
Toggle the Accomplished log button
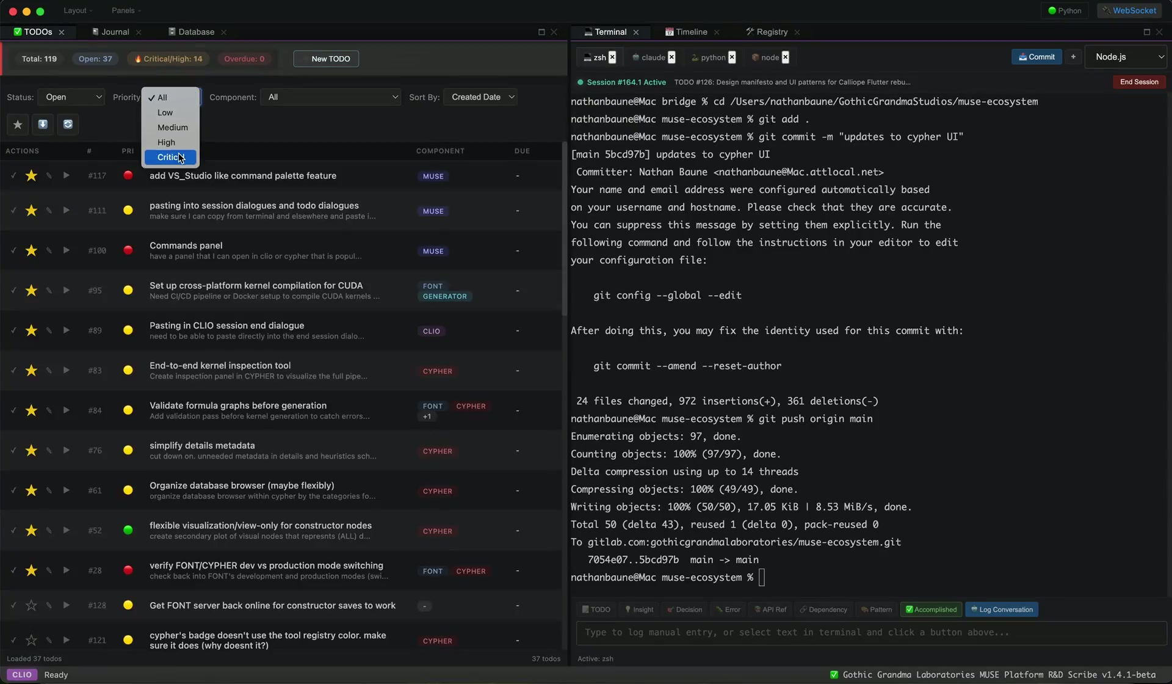pyautogui.click(x=930, y=609)
